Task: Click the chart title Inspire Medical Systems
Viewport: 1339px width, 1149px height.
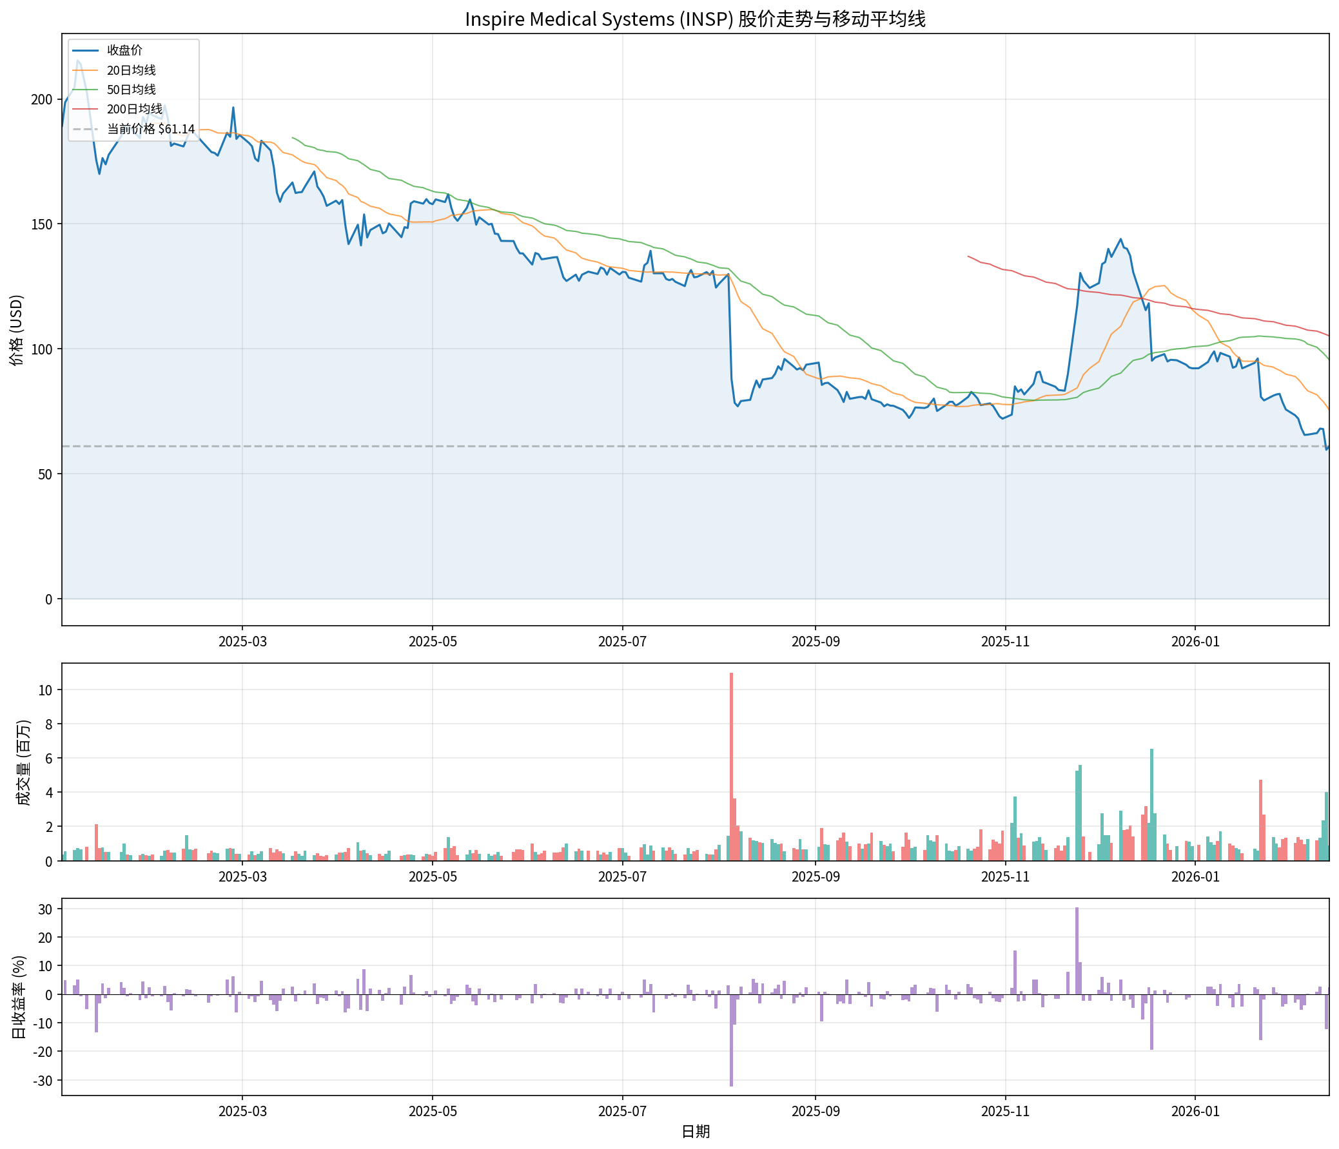Action: pyautogui.click(x=695, y=19)
